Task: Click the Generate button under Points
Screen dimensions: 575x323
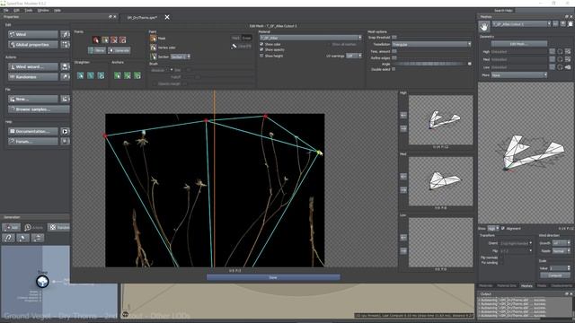Action: click(119, 50)
